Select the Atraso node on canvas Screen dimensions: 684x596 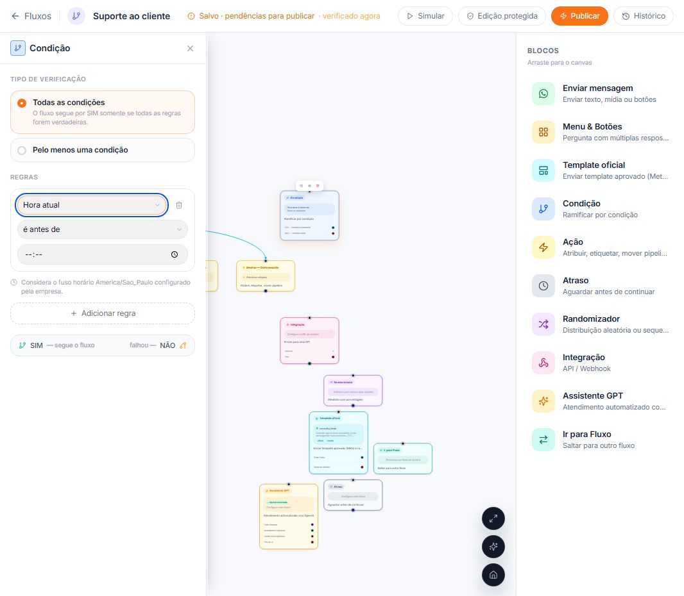(x=353, y=495)
